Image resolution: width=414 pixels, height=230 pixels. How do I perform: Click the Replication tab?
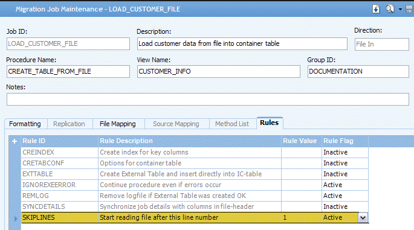point(69,124)
